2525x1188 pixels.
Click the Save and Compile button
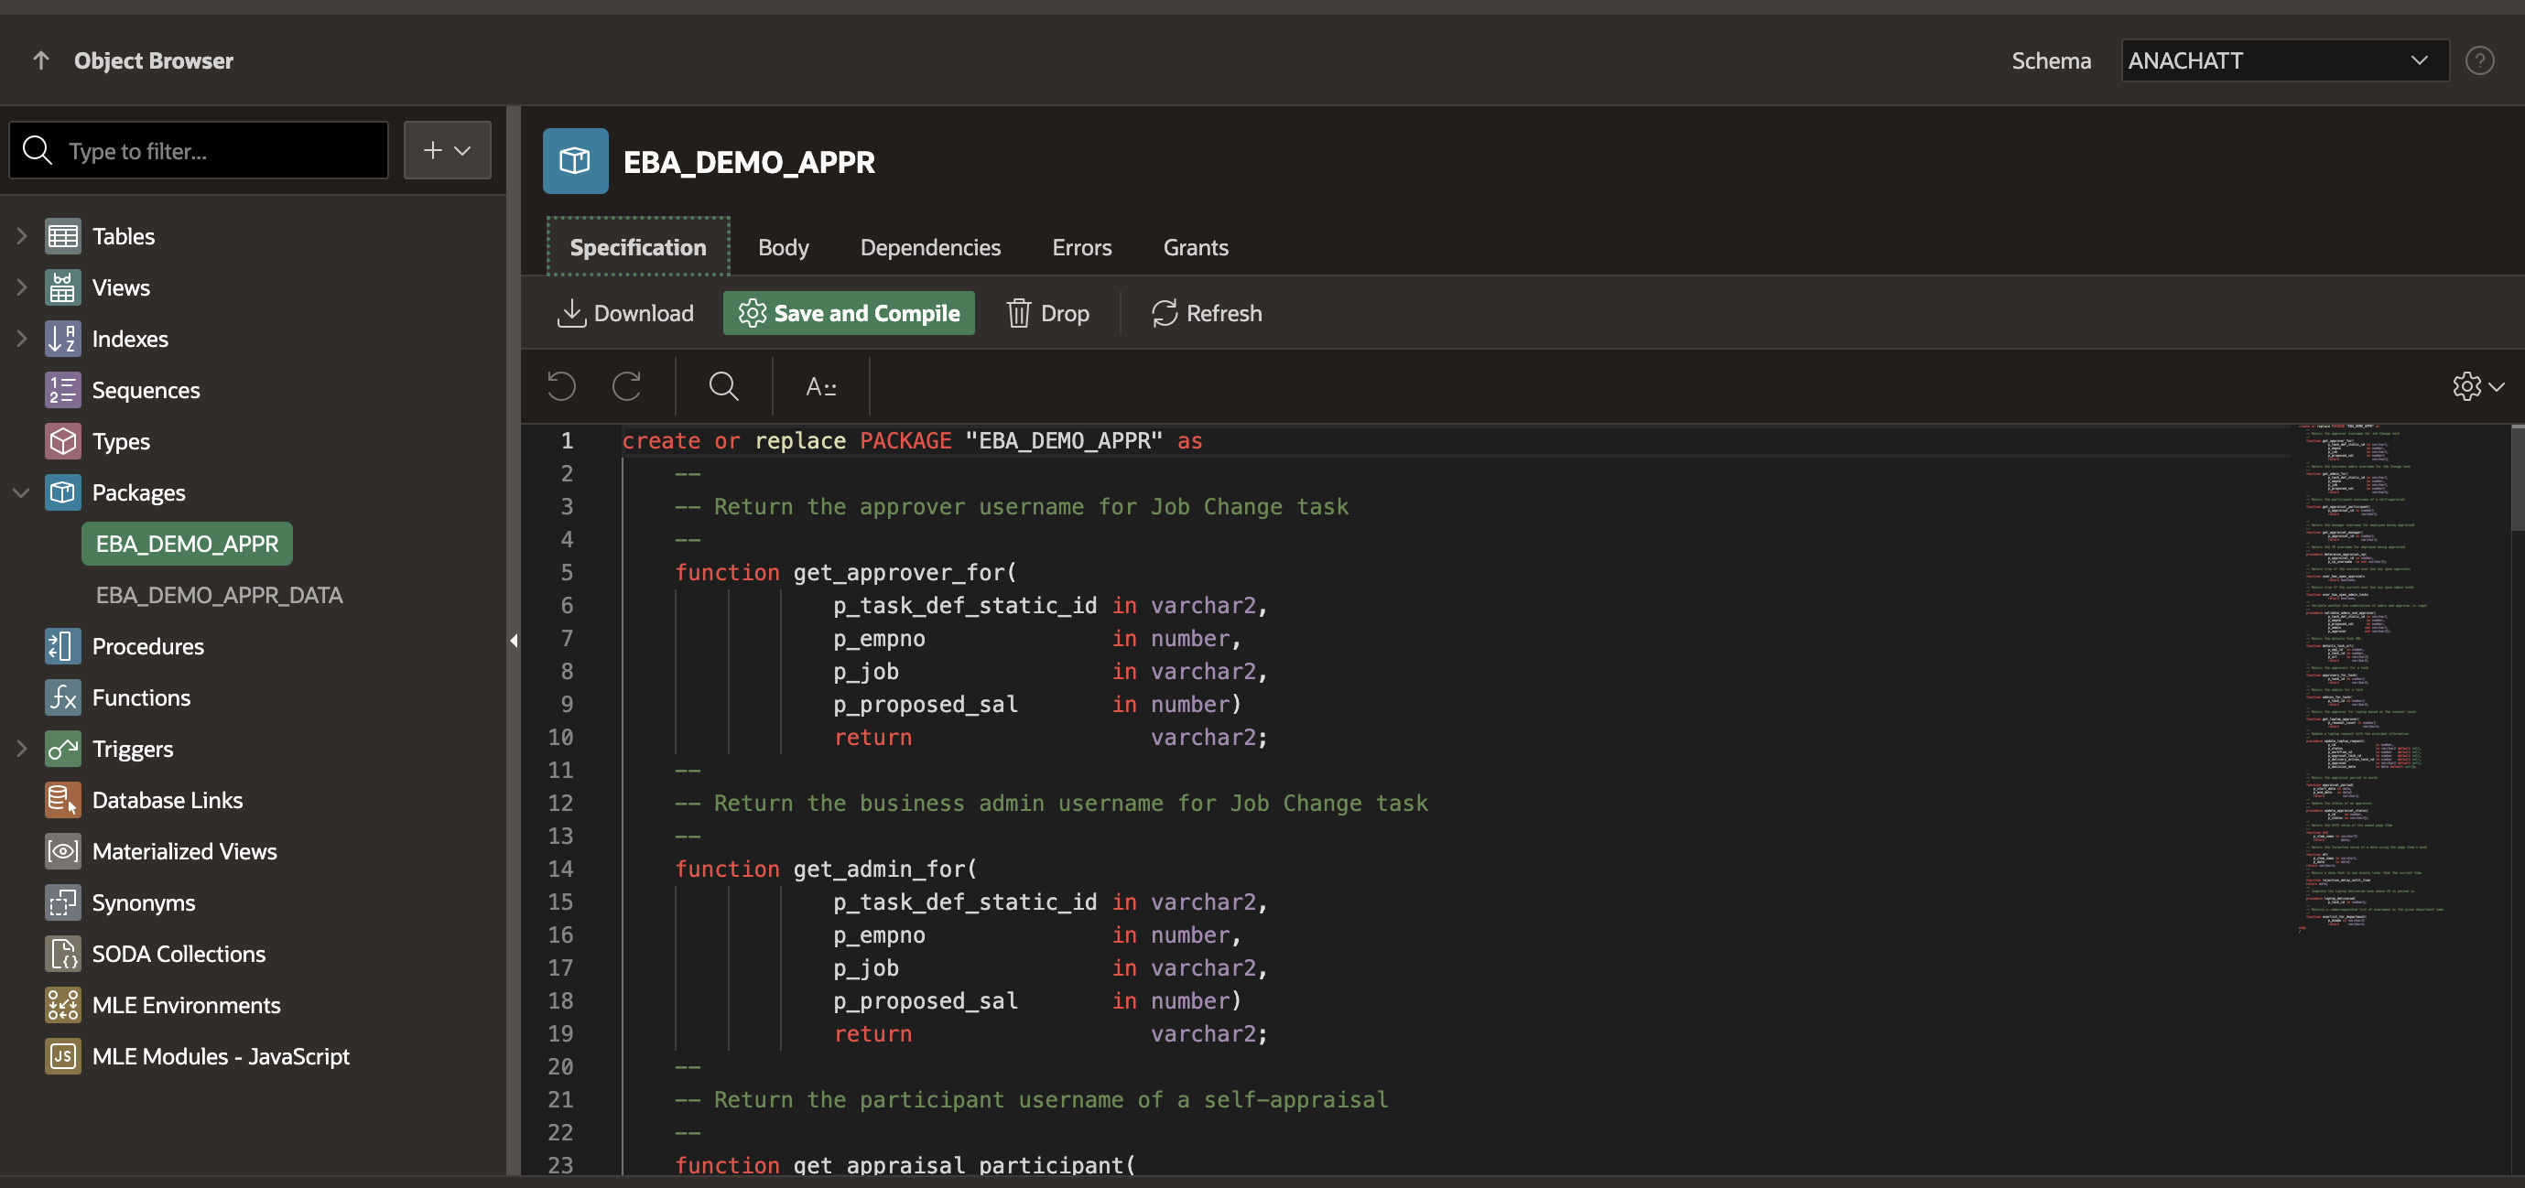[x=848, y=313]
